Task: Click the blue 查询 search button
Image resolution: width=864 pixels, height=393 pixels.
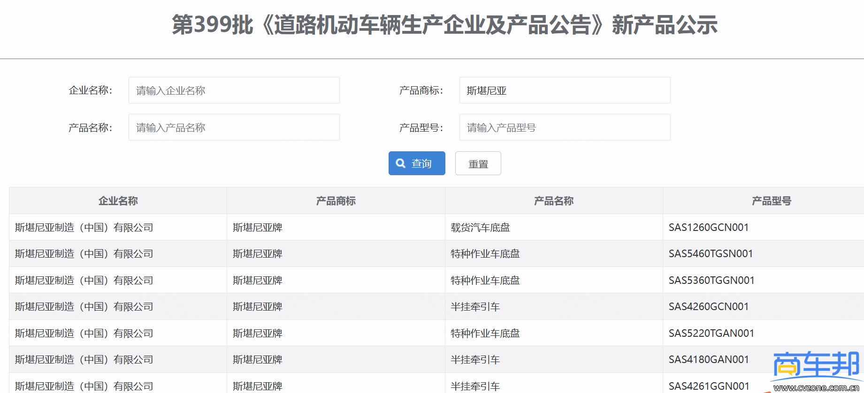Action: (x=417, y=163)
